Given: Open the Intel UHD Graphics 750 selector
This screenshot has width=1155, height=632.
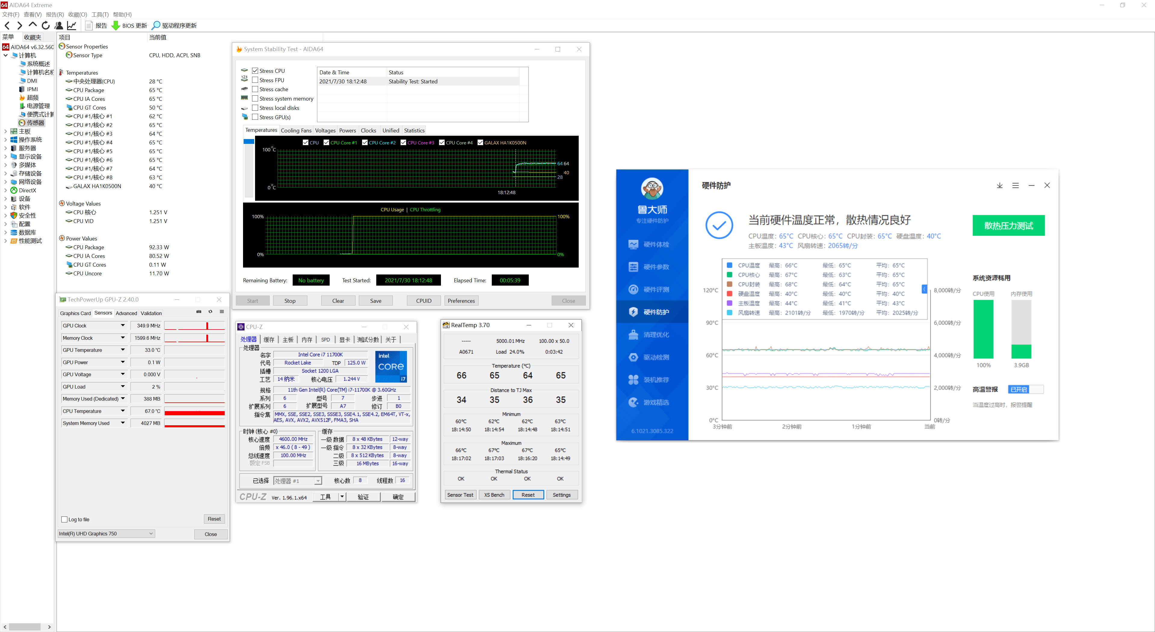Looking at the screenshot, I should pyautogui.click(x=106, y=534).
